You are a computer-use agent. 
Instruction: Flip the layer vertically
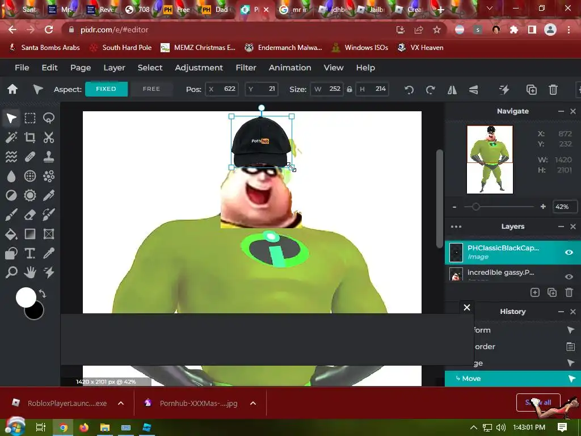tap(473, 90)
